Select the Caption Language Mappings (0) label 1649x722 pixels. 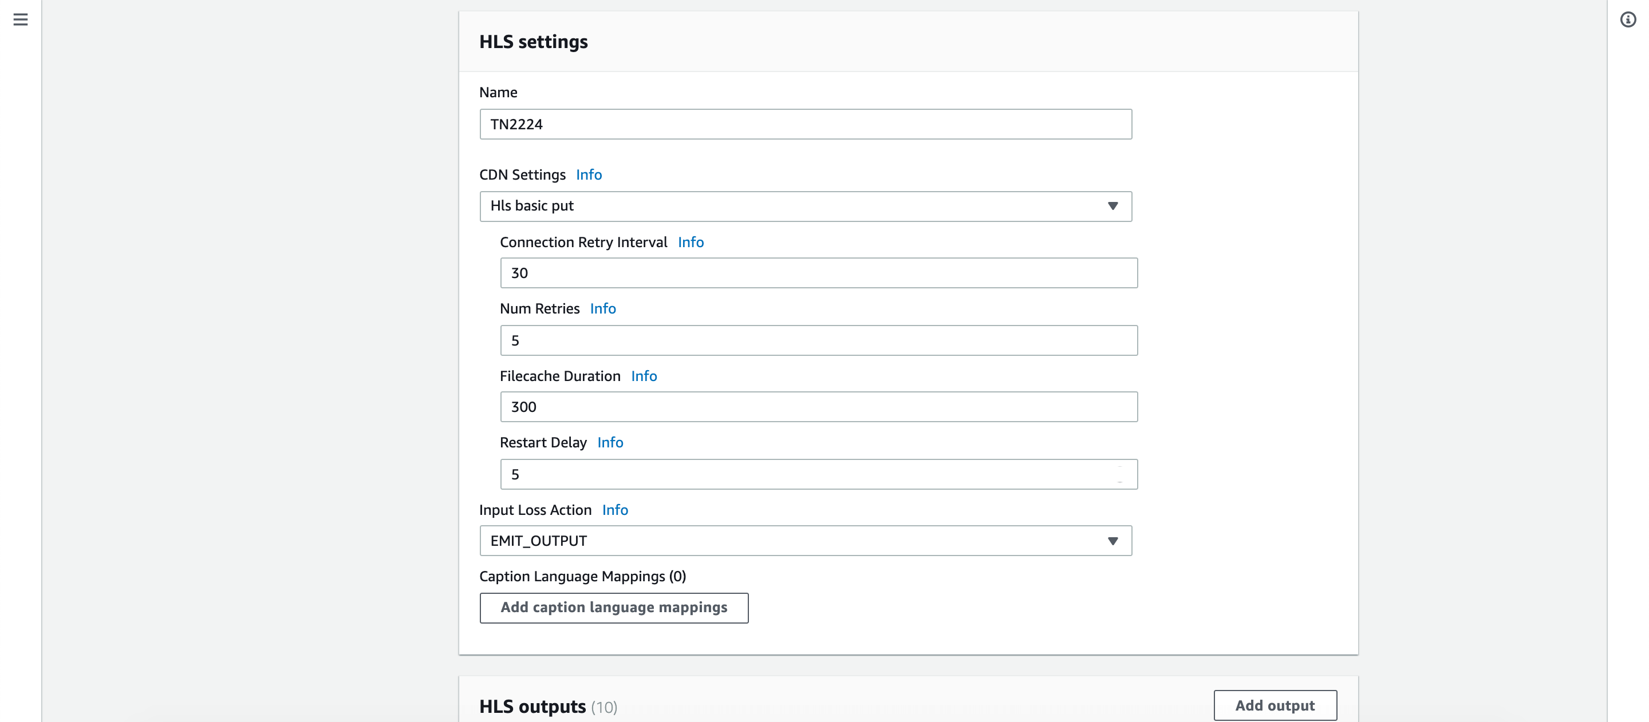[582, 577]
